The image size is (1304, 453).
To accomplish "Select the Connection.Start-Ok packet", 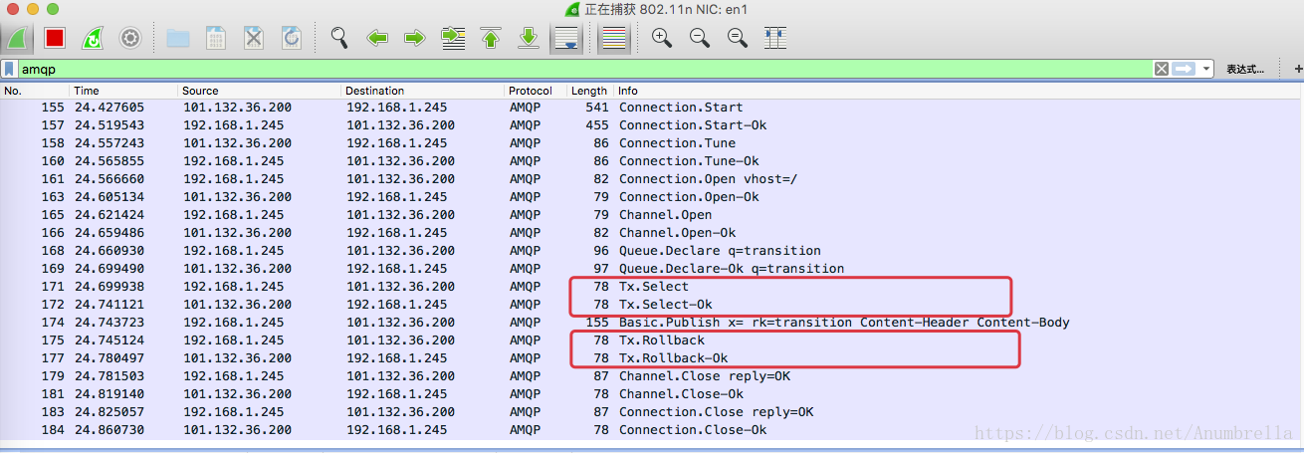I will click(652, 125).
